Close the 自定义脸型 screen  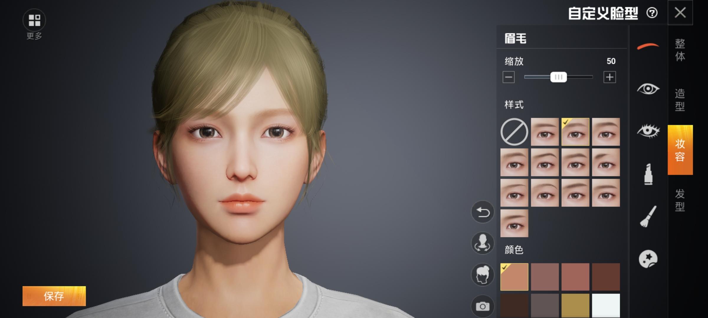(x=680, y=13)
